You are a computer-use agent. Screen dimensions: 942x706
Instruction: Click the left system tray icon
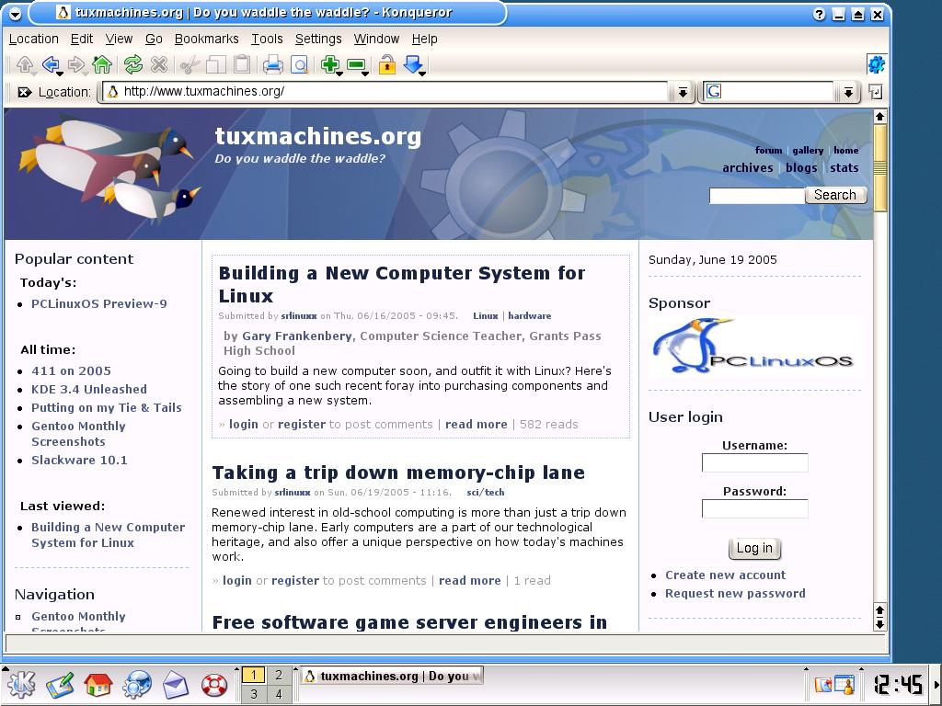tap(823, 684)
